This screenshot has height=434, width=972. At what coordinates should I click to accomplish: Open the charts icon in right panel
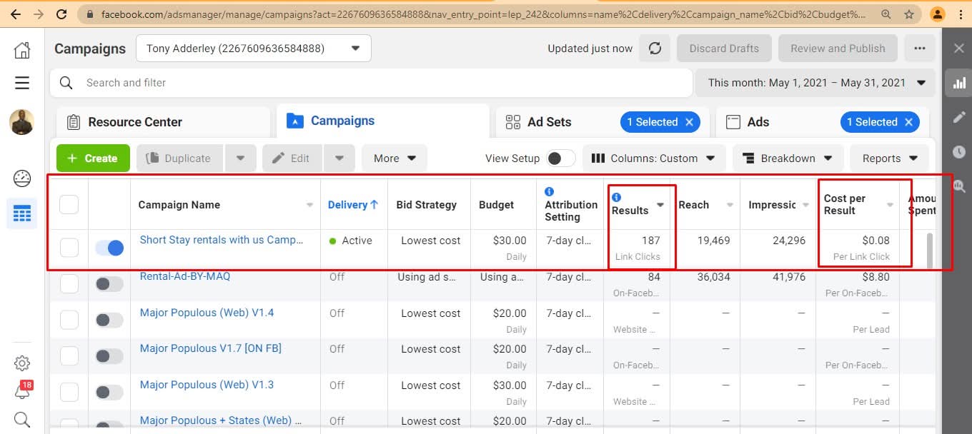click(959, 84)
